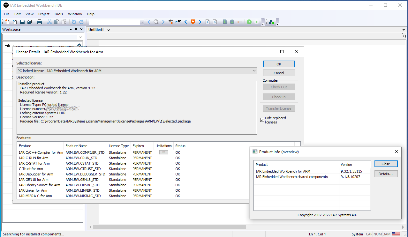Cancel the License Details dialog
The height and width of the screenshot is (237, 408).
tap(279, 73)
